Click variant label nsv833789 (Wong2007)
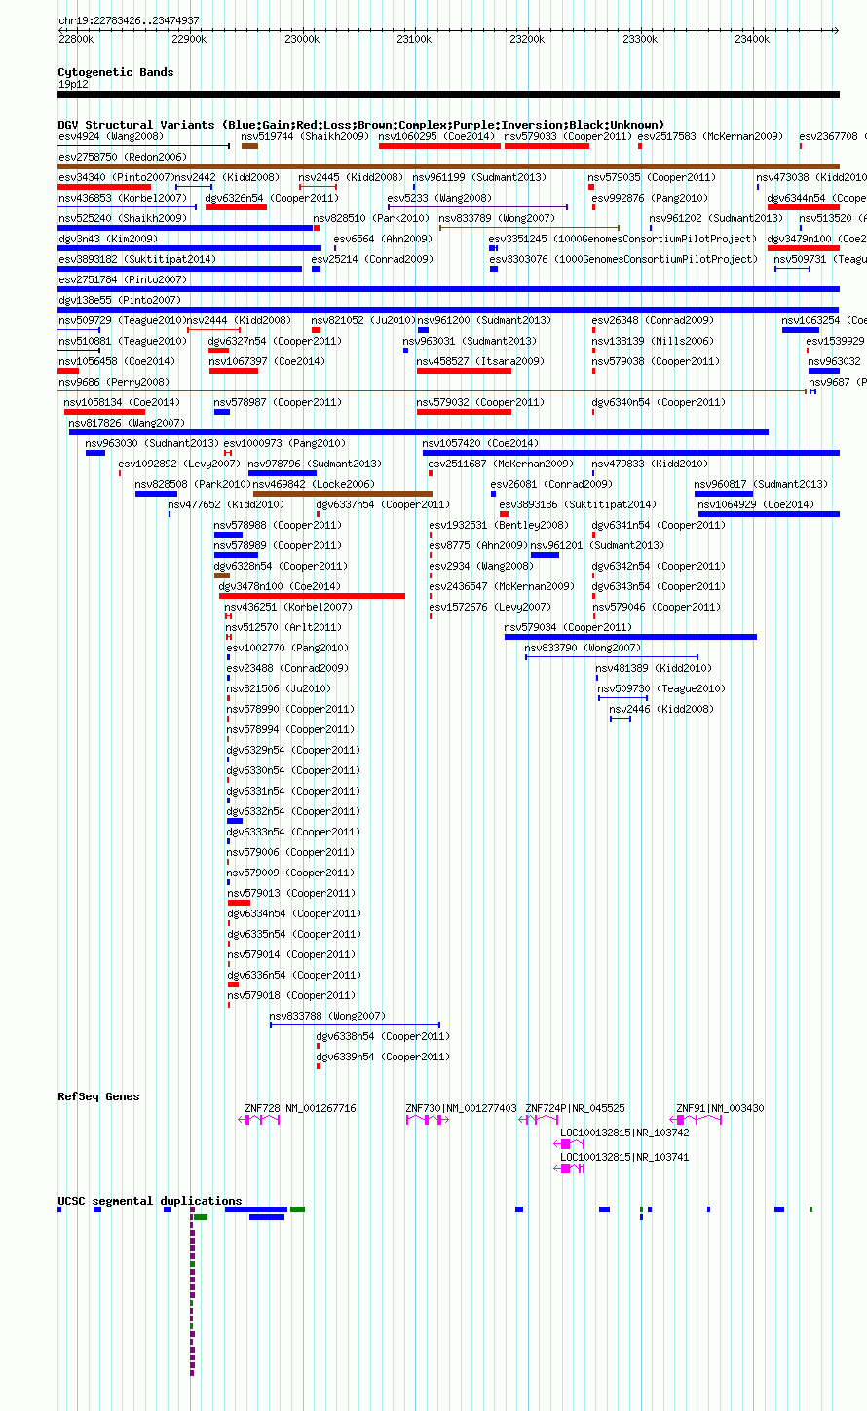The image size is (867, 1411). click(497, 218)
